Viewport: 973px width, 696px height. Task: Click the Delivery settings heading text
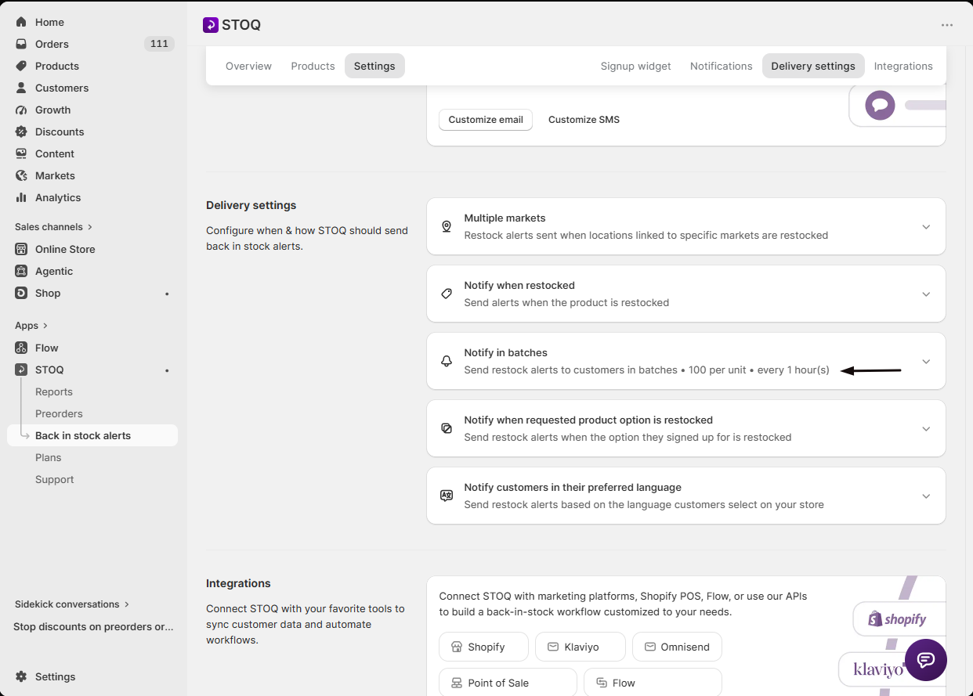click(x=251, y=205)
